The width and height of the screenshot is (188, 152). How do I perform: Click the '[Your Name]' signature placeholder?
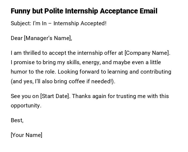coord(27,135)
